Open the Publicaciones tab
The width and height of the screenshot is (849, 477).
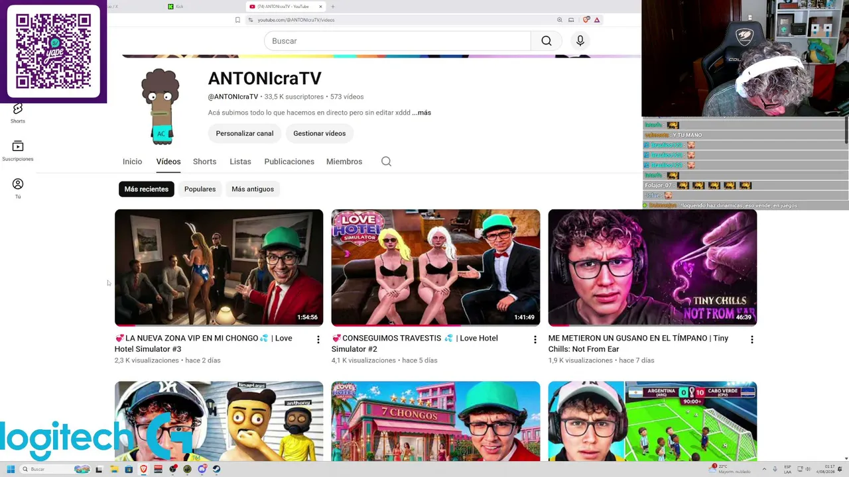point(289,162)
